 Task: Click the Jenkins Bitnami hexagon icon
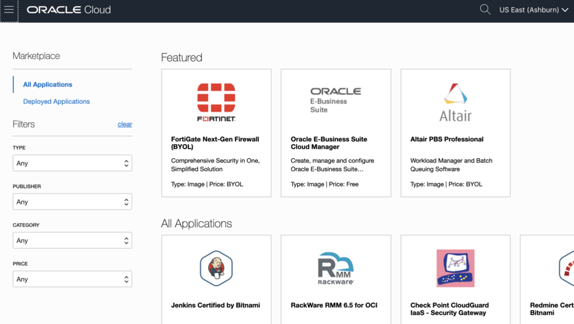coord(216,268)
